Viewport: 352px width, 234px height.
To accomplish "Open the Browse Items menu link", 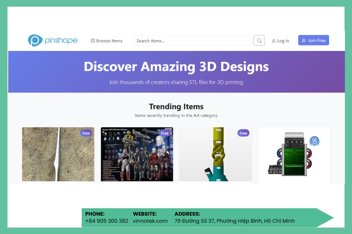I will 106,41.
